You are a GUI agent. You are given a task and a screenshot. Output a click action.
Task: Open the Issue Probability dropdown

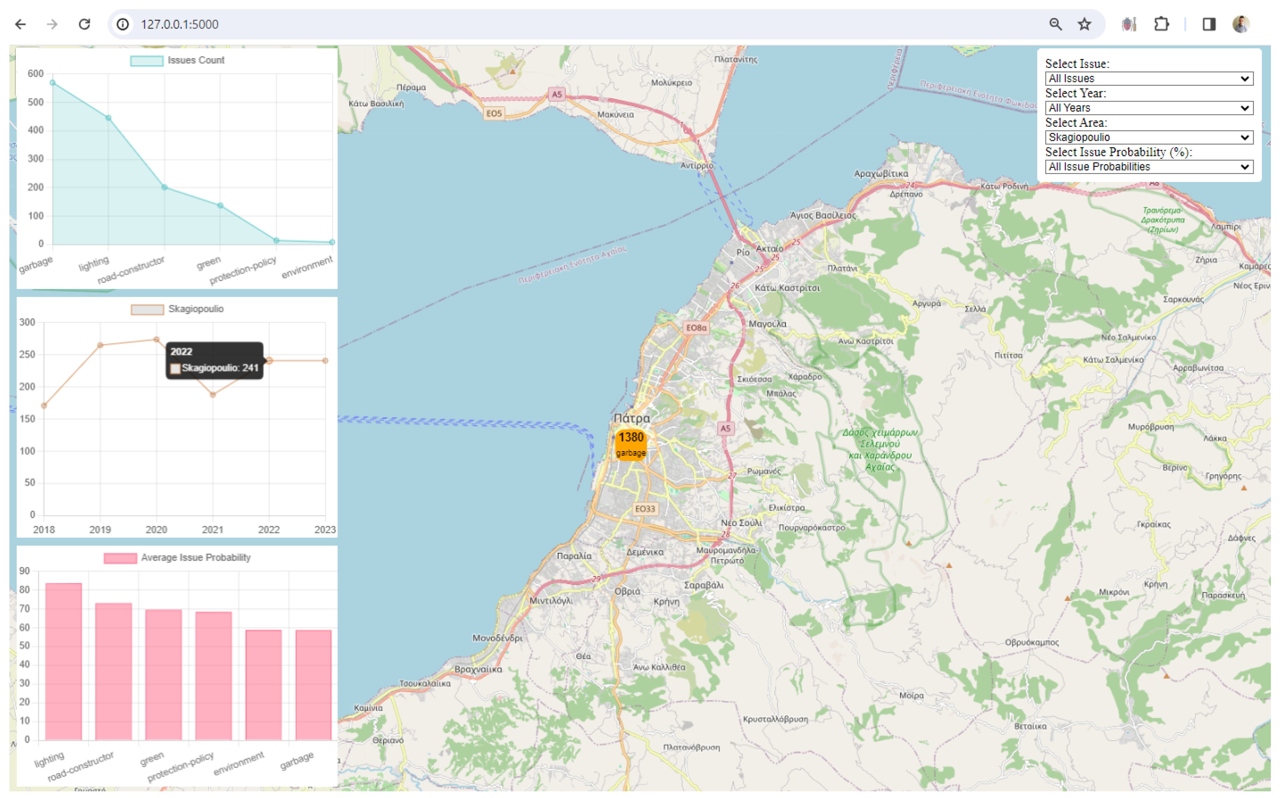[1149, 167]
